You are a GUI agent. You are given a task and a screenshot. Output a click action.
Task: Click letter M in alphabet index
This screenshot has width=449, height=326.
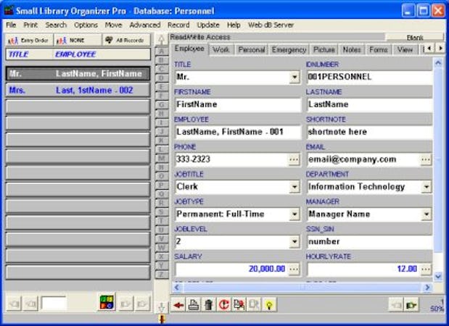click(162, 158)
